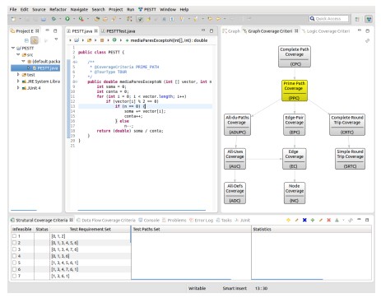
Task: Open the PESTT menu
Action: coord(147,9)
